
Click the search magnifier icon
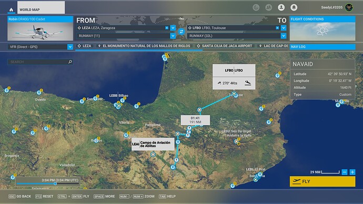pyautogui.click(x=70, y=62)
